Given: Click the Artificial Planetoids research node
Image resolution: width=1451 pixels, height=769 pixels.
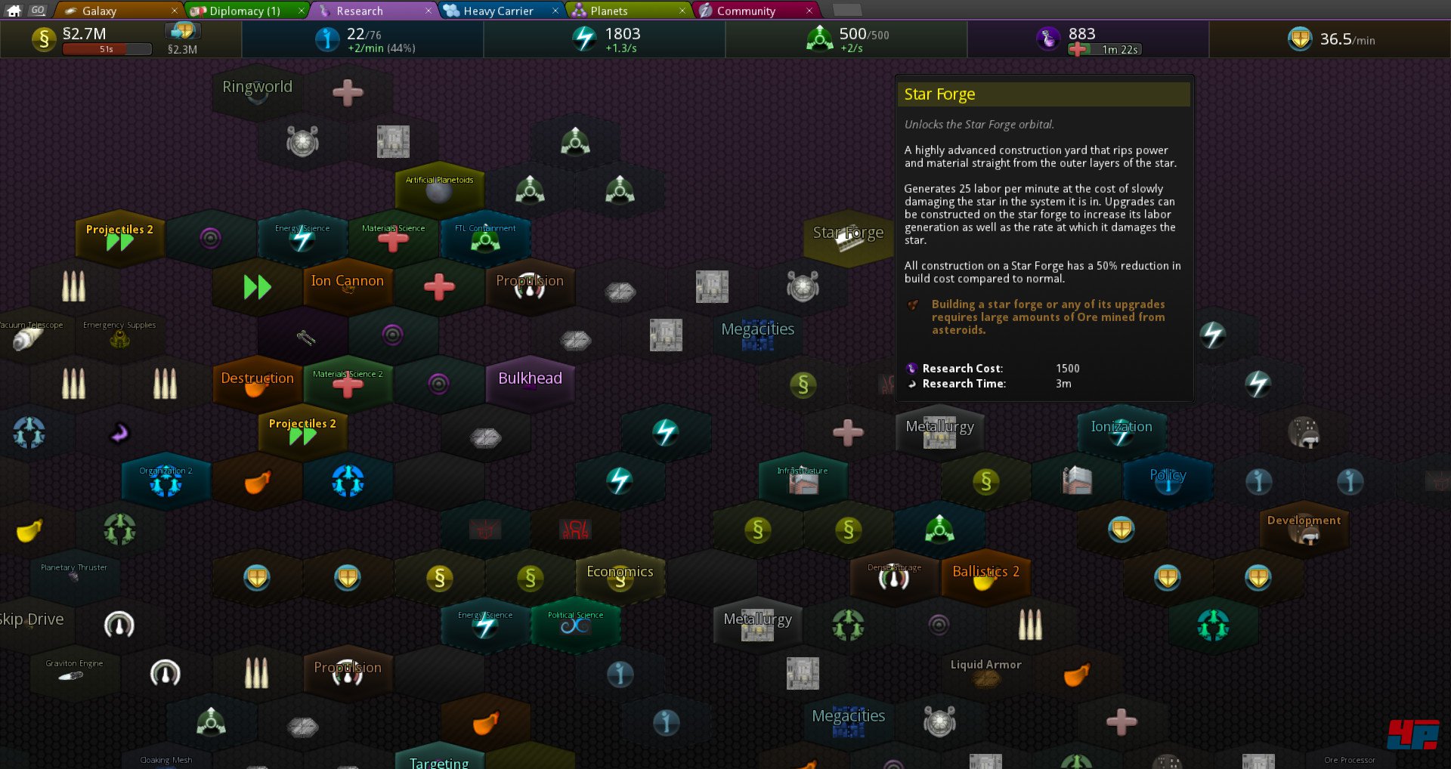Looking at the screenshot, I should (439, 189).
